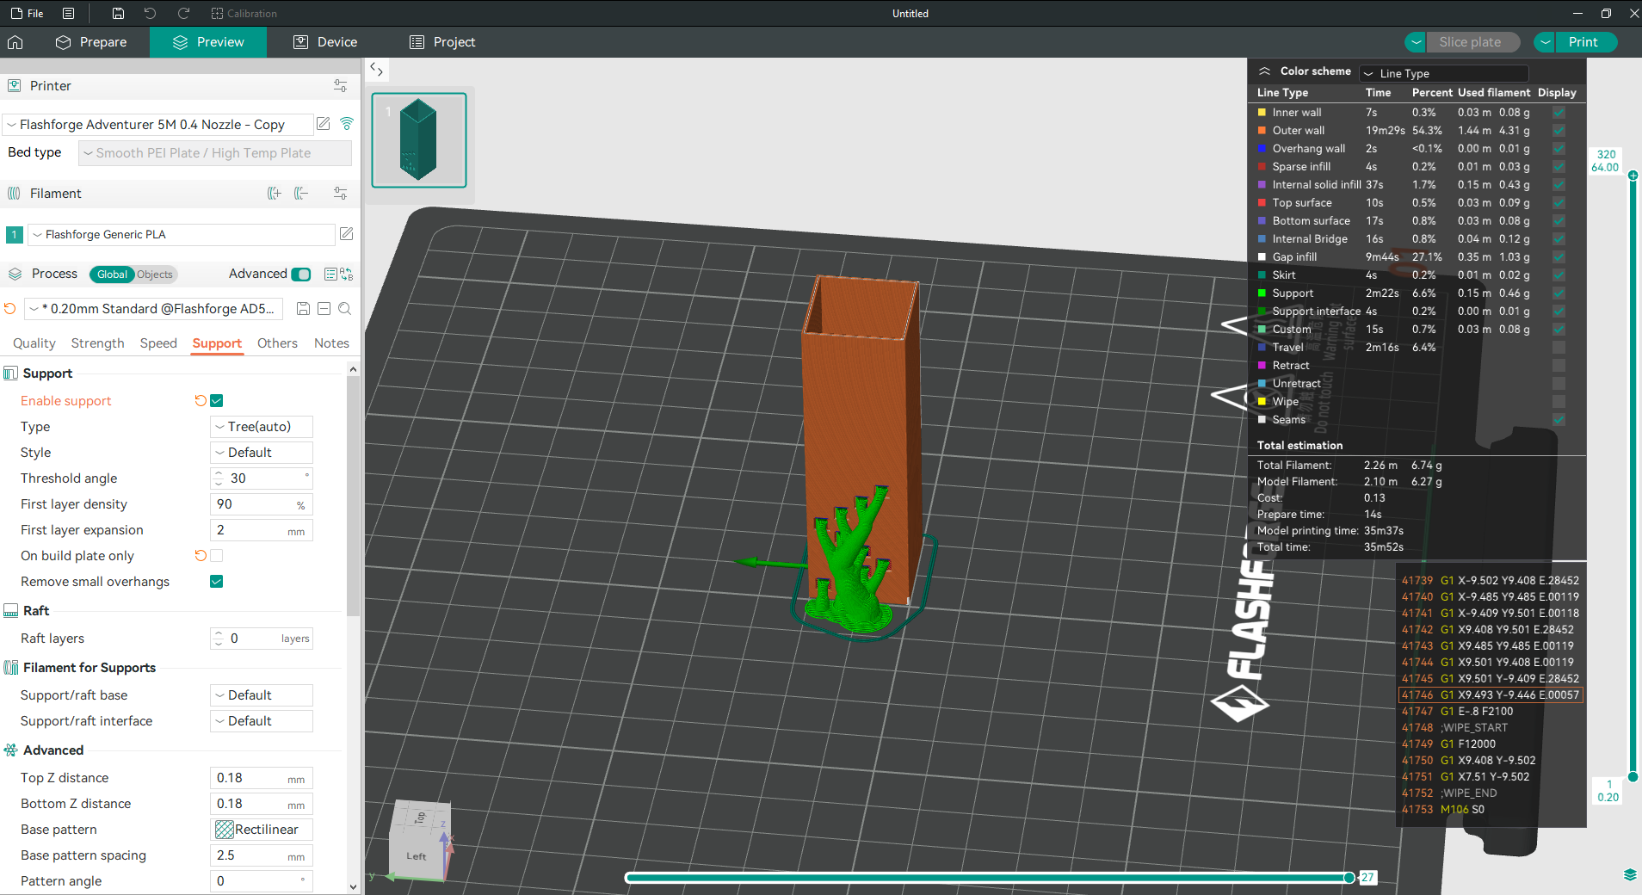
Task: Save the process preset disk icon
Action: pos(303,309)
